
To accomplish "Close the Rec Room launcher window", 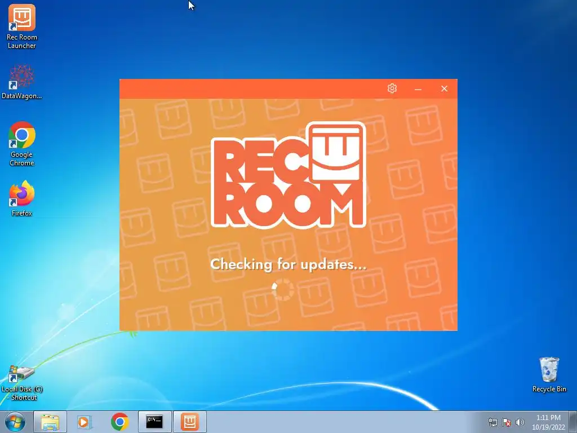I will (x=444, y=89).
